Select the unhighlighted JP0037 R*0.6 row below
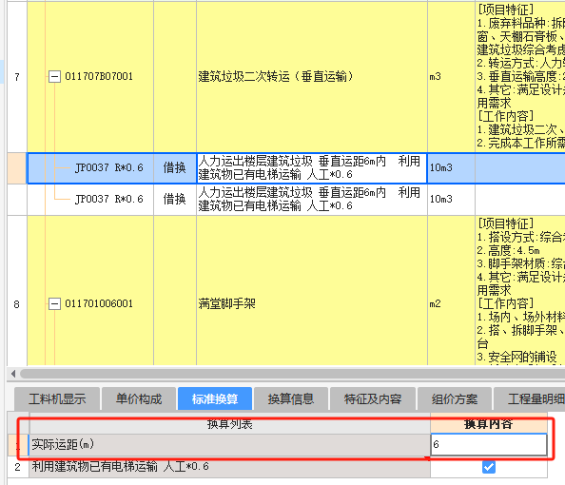Screen dimensions: 565x485 (90, 200)
